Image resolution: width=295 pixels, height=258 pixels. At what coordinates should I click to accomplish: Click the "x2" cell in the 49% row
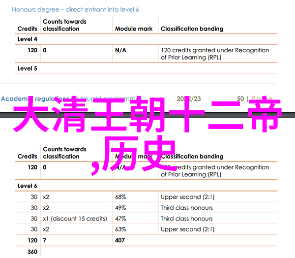[x=46, y=208]
